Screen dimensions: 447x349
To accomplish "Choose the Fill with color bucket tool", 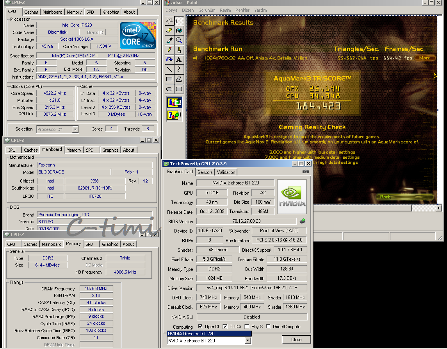I will [179, 30].
